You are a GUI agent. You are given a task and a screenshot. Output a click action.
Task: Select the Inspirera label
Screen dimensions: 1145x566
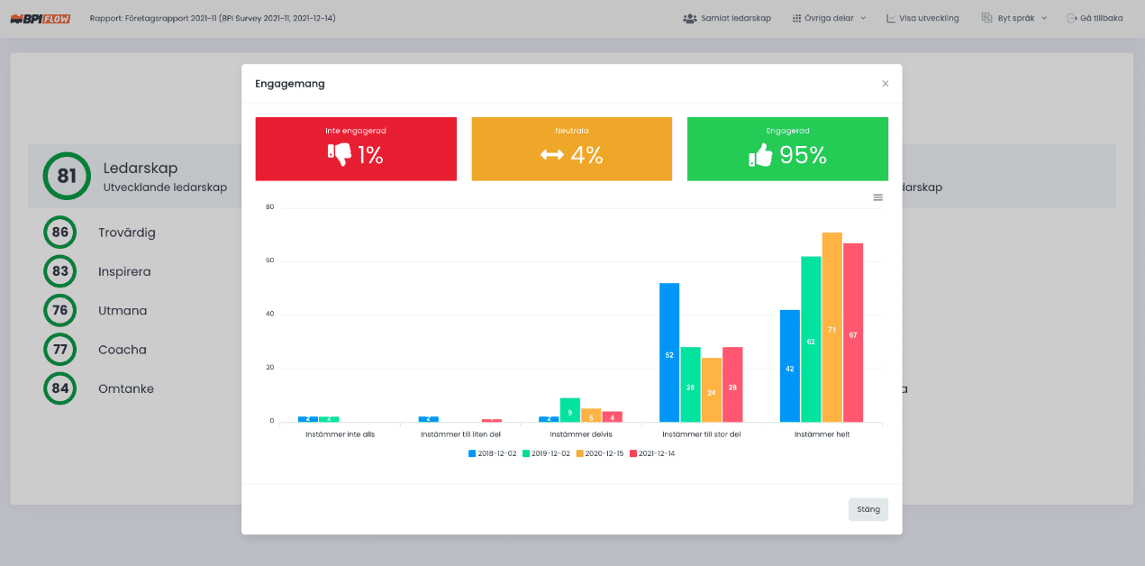click(x=124, y=271)
